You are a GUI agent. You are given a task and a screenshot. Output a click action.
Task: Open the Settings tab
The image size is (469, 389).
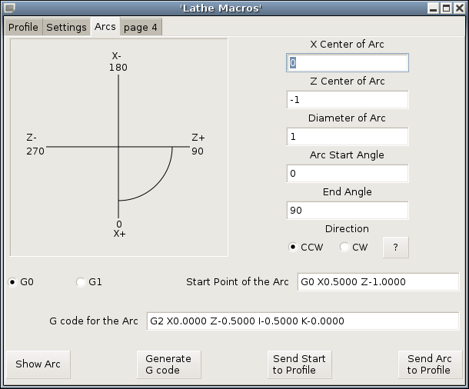coord(66,27)
